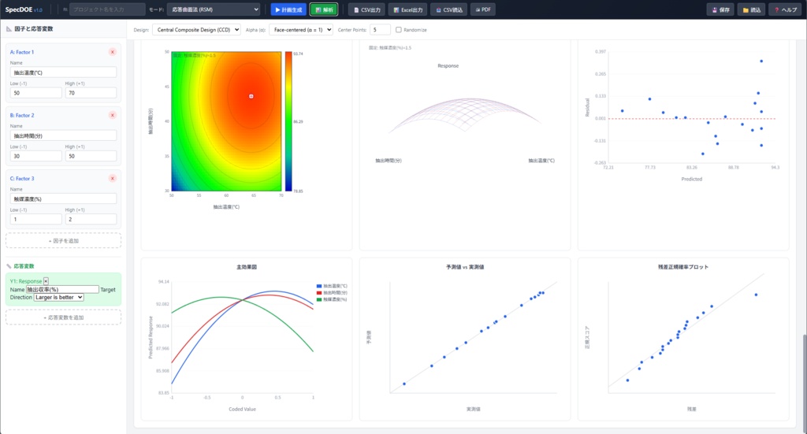Open the Alpha dropdown Face-centered

tap(301, 30)
